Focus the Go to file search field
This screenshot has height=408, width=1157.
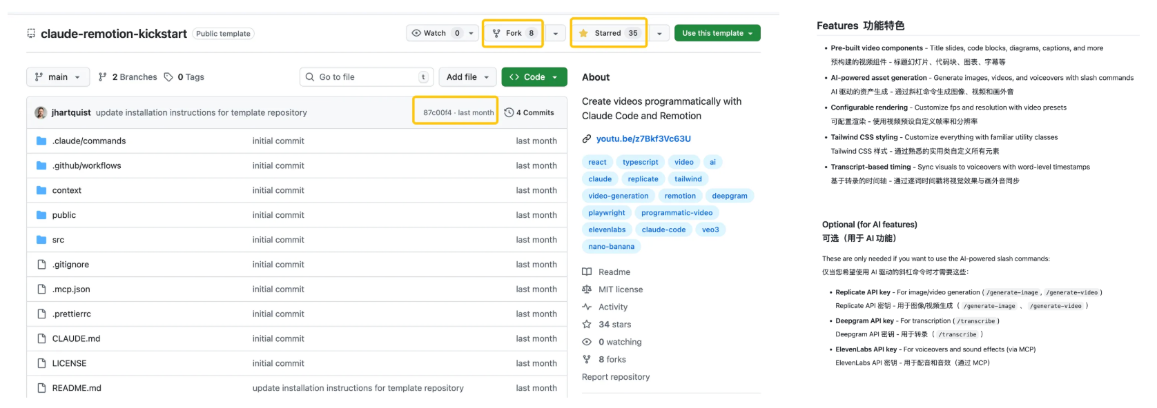tap(366, 77)
